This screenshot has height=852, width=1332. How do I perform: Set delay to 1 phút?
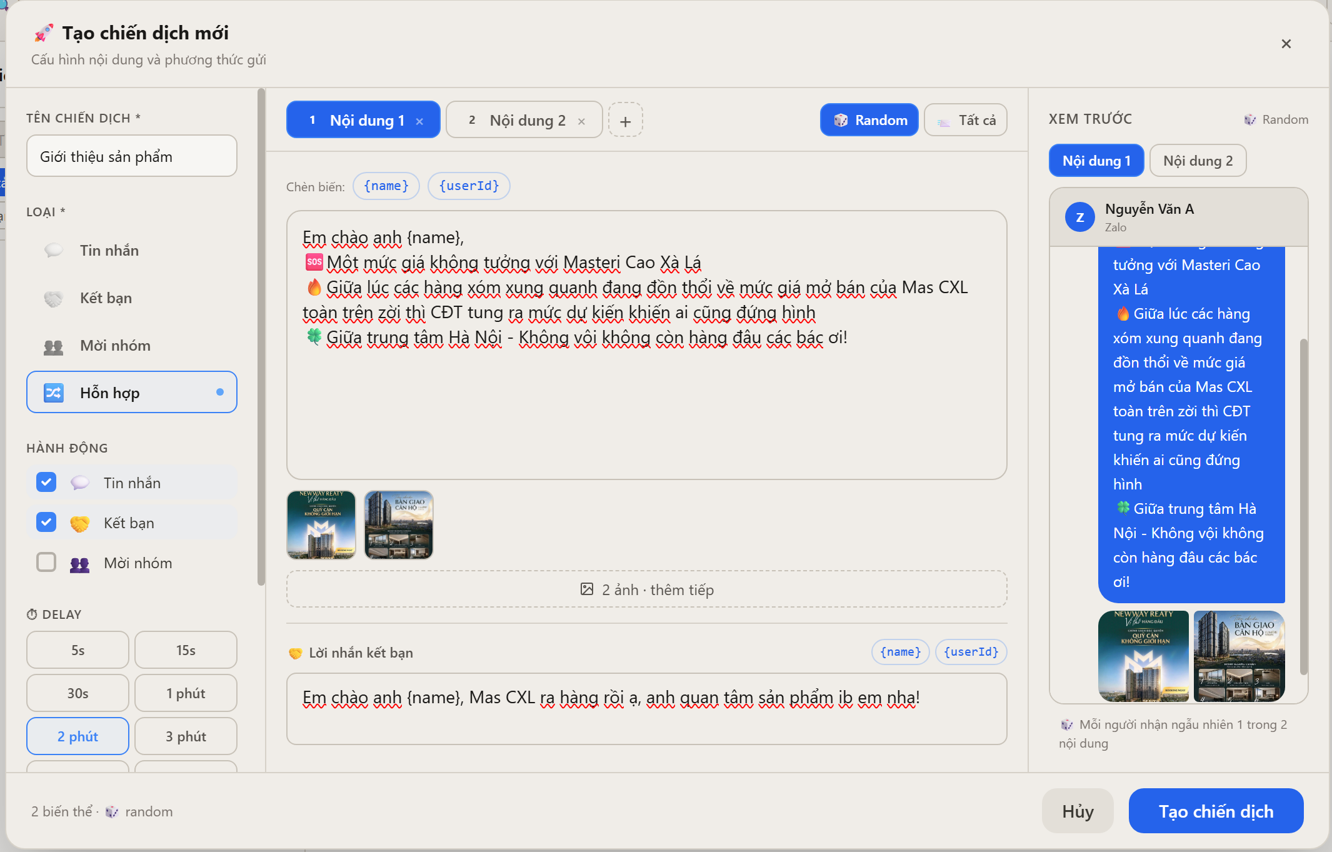click(186, 693)
